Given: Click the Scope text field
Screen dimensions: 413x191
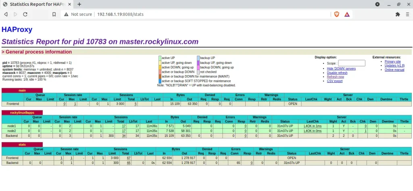Looking at the screenshot, I should (x=352, y=63).
